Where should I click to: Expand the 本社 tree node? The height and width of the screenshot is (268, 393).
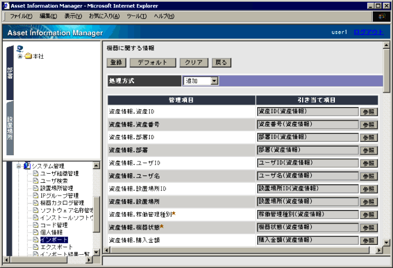pos(20,56)
